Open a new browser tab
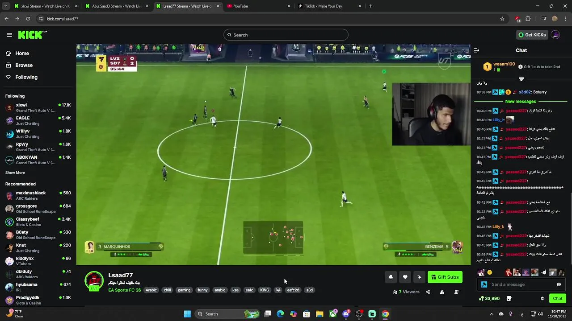The width and height of the screenshot is (572, 321). click(370, 6)
